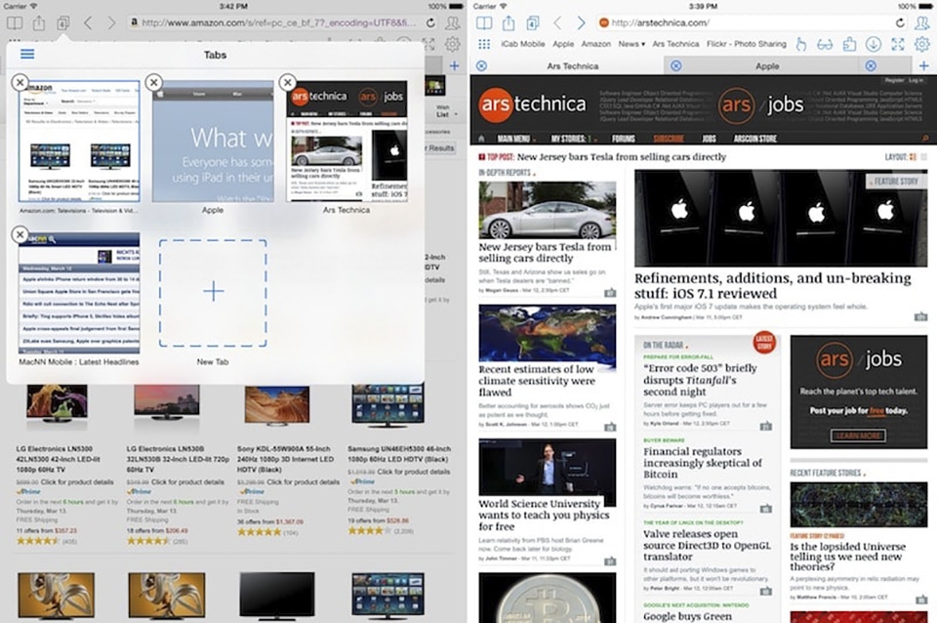Screen dimensions: 937x623
Task: Click LEARN MORE in ars jobs ad
Action: pos(858,436)
